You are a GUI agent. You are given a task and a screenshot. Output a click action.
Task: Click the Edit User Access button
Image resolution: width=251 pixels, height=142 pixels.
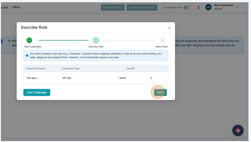click(x=113, y=7)
